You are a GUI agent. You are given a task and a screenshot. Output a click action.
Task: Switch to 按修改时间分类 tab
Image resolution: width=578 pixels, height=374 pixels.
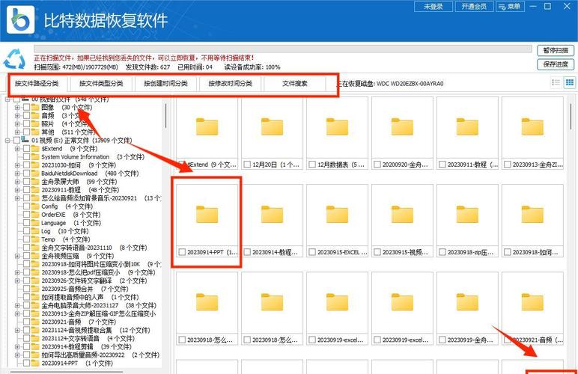pyautogui.click(x=231, y=84)
